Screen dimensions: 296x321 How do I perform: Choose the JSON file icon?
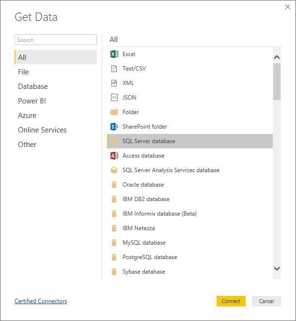(114, 98)
